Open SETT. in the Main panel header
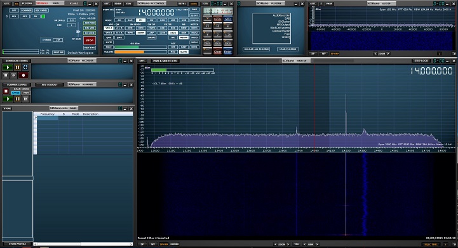This screenshot has width=458, height=248. coord(7,4)
